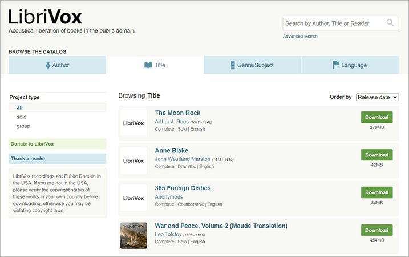The height and width of the screenshot is (257, 409).
Task: Select the Title browse tab
Action: click(x=155, y=65)
